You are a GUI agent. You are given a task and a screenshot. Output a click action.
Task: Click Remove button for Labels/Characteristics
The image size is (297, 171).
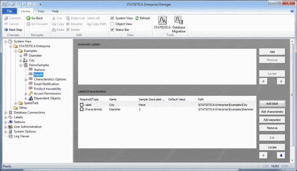272,128
